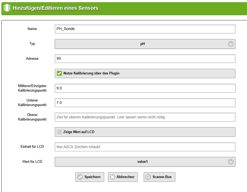Open the Typ dropdown showing pH

click(142, 44)
